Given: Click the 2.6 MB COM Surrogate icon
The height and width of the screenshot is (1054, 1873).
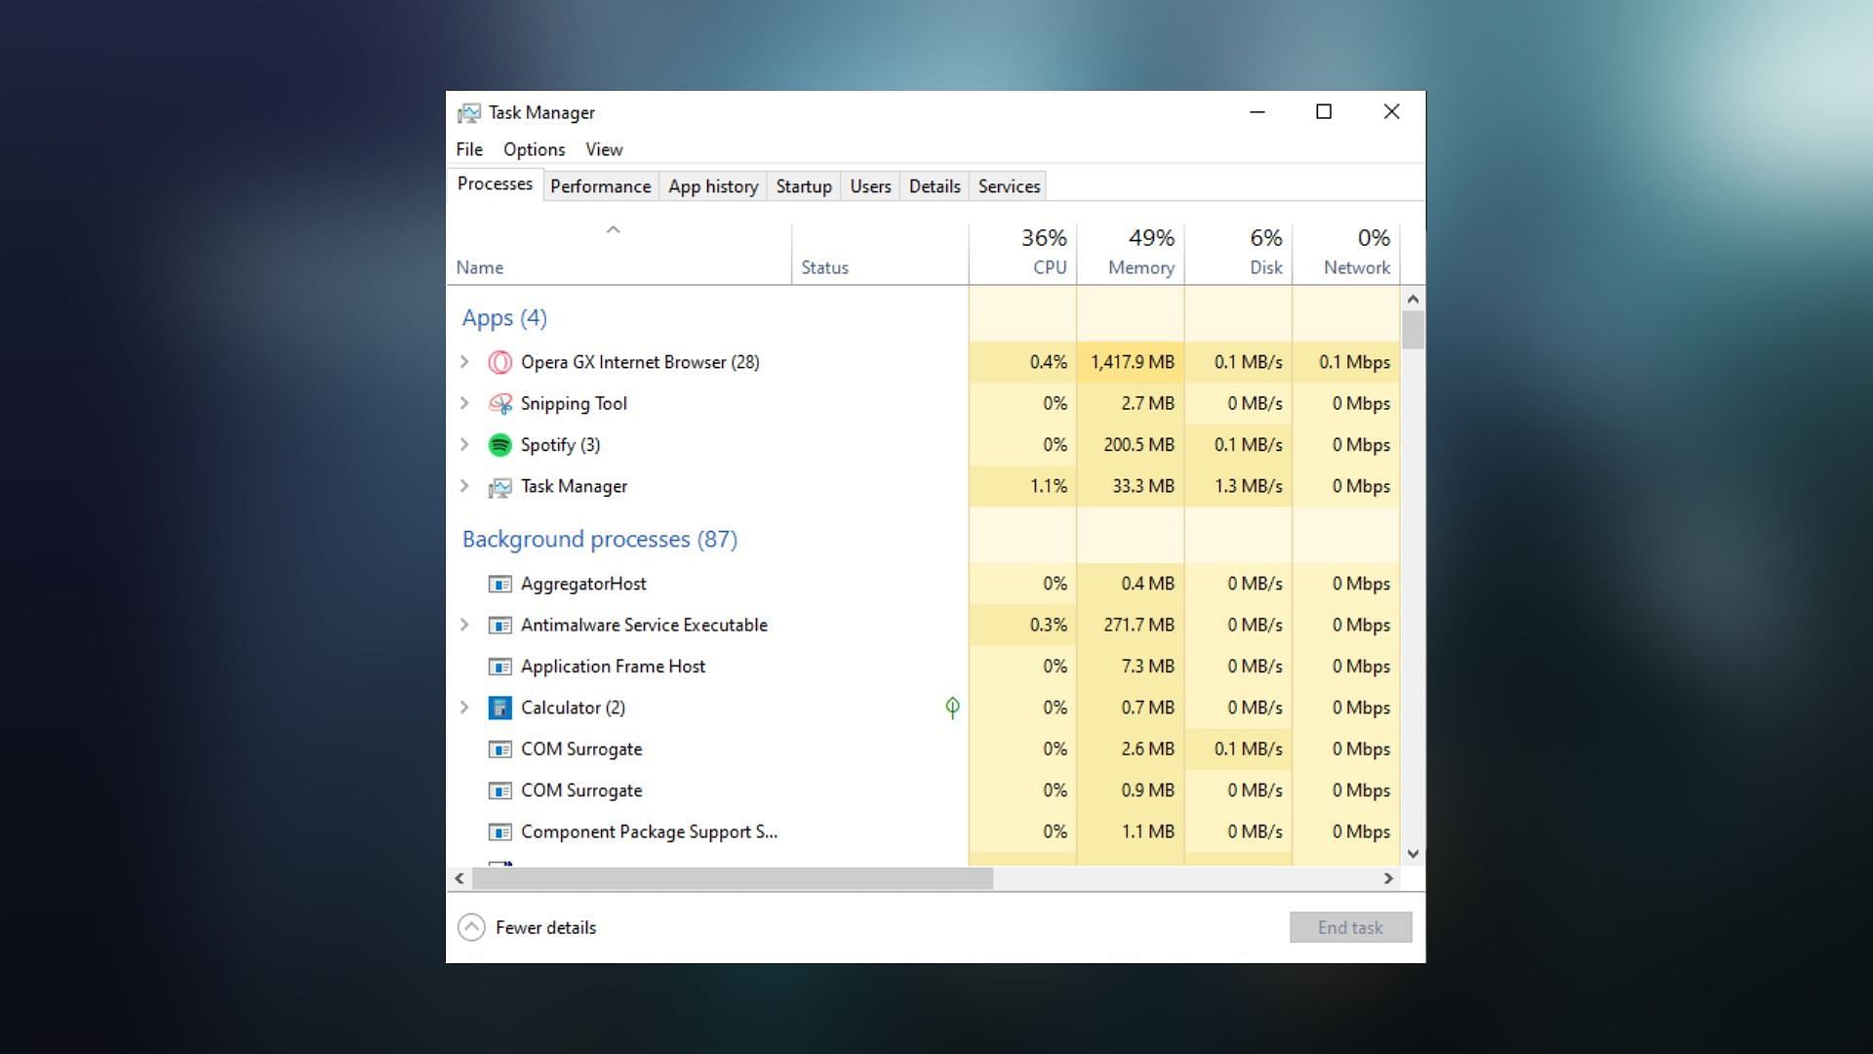Looking at the screenshot, I should pos(499,750).
